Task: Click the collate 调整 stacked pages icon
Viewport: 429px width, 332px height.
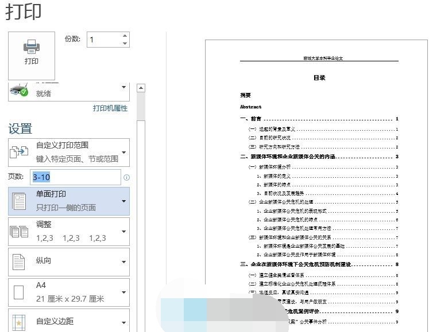Action: [x=20, y=232]
